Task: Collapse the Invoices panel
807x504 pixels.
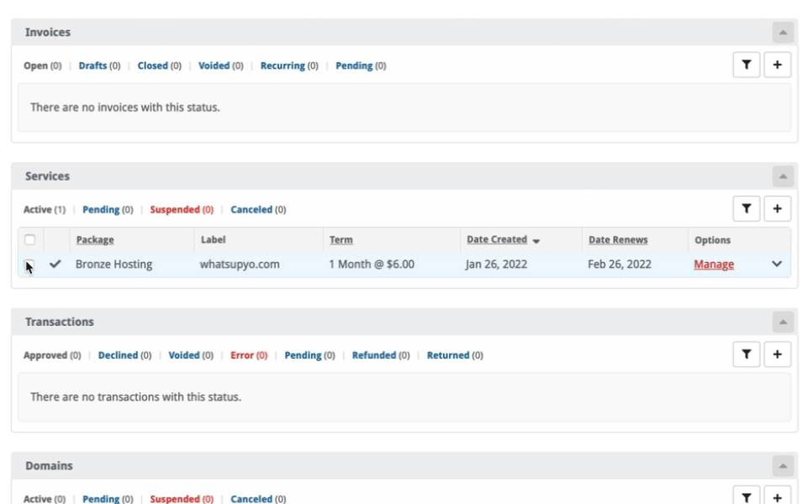Action: click(x=783, y=33)
